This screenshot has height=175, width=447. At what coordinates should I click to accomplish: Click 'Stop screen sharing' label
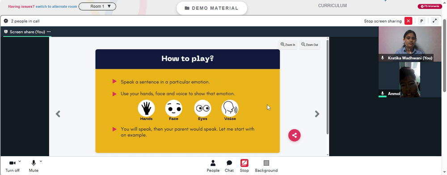[383, 21]
